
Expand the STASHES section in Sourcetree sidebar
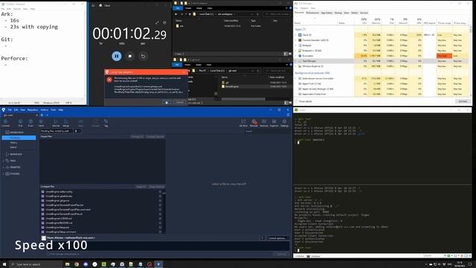(4, 173)
